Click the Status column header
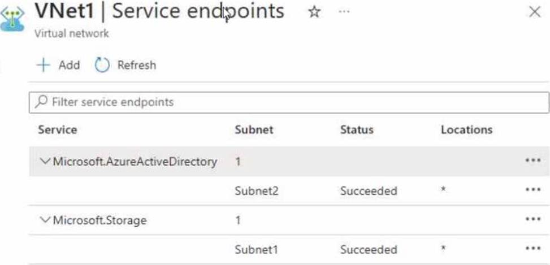This screenshot has width=550, height=265. point(357,130)
